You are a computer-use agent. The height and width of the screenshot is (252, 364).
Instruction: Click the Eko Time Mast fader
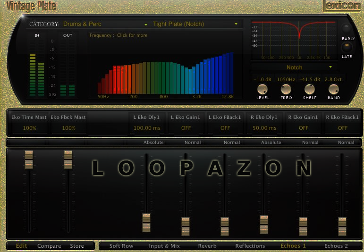point(29,160)
